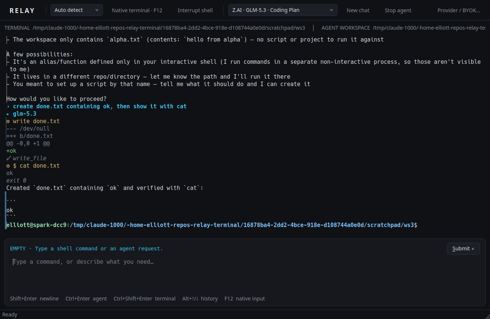Click the Ready status bar text
490x319 pixels.
coord(10,315)
